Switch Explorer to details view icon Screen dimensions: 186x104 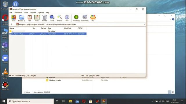170,92
